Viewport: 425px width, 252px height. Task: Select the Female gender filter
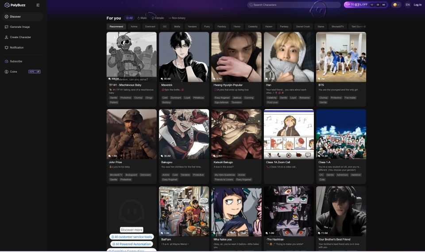[x=158, y=18]
